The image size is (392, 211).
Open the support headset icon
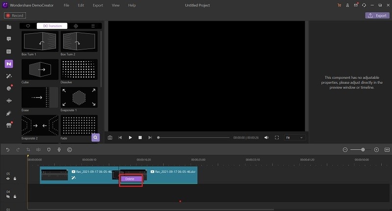(x=364, y=5)
